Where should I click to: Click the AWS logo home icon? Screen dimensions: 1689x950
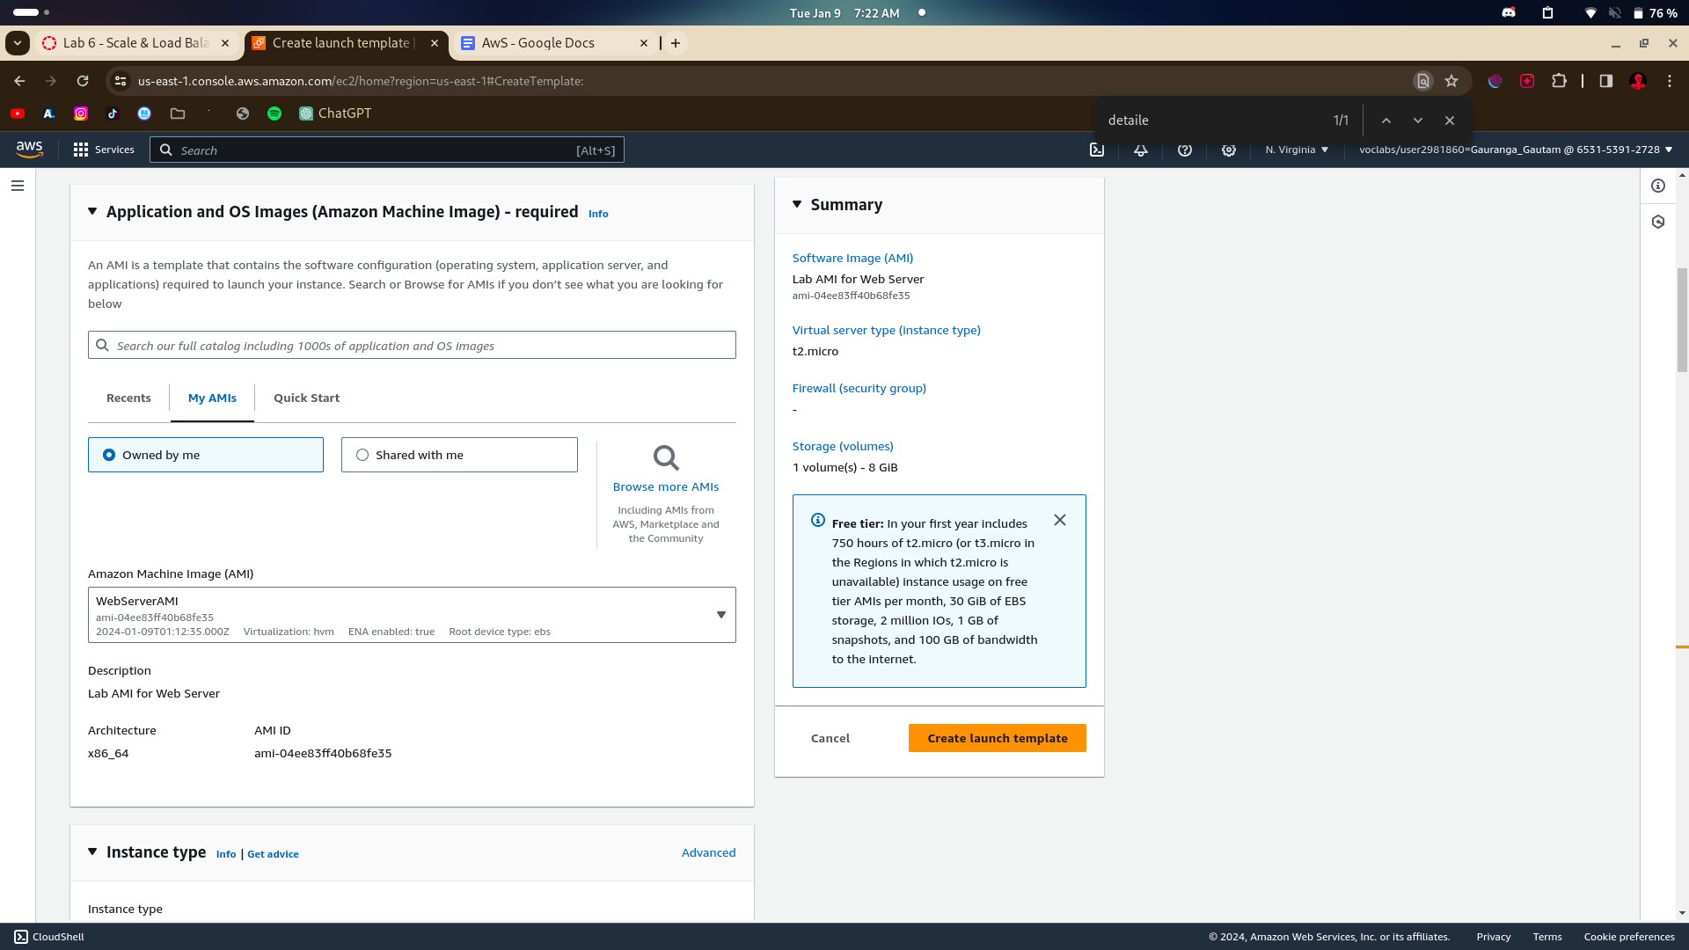tap(30, 150)
